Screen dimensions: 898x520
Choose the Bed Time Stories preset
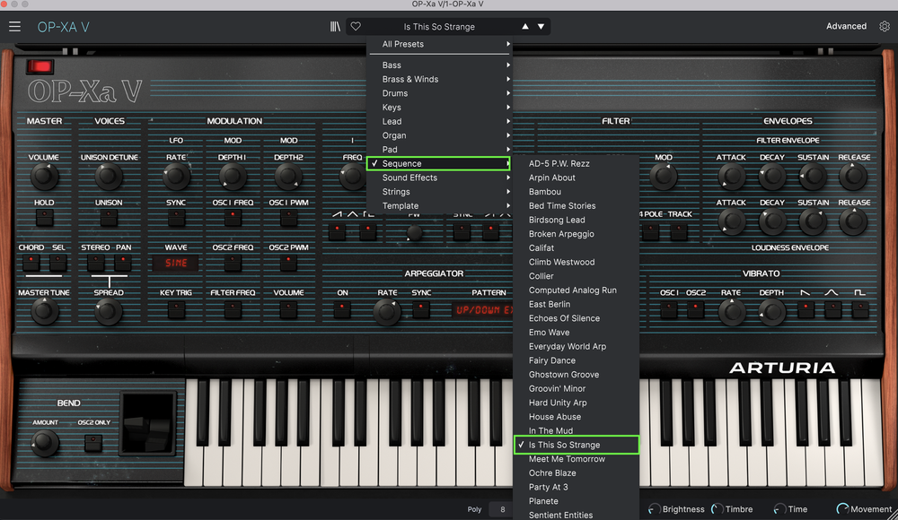(x=577, y=206)
